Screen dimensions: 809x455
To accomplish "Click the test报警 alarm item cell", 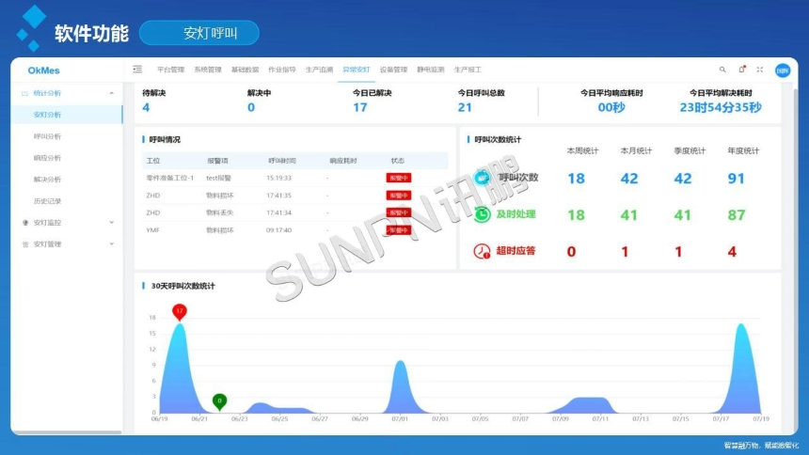I will 219,178.
